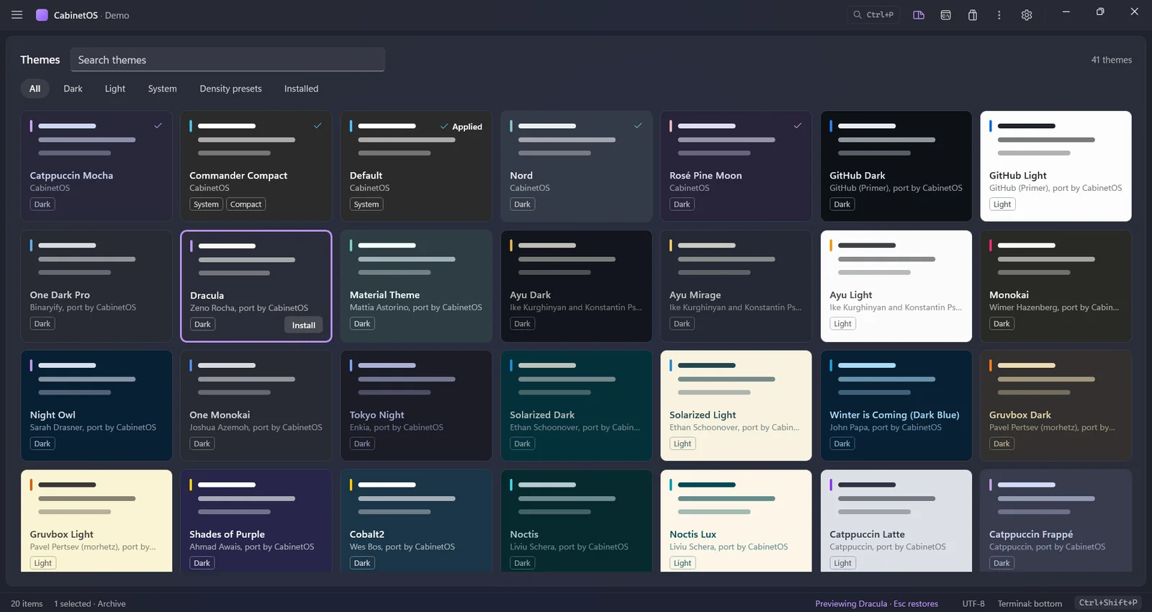
Task: Click the 1 selected · Archive status text
Action: pos(90,603)
